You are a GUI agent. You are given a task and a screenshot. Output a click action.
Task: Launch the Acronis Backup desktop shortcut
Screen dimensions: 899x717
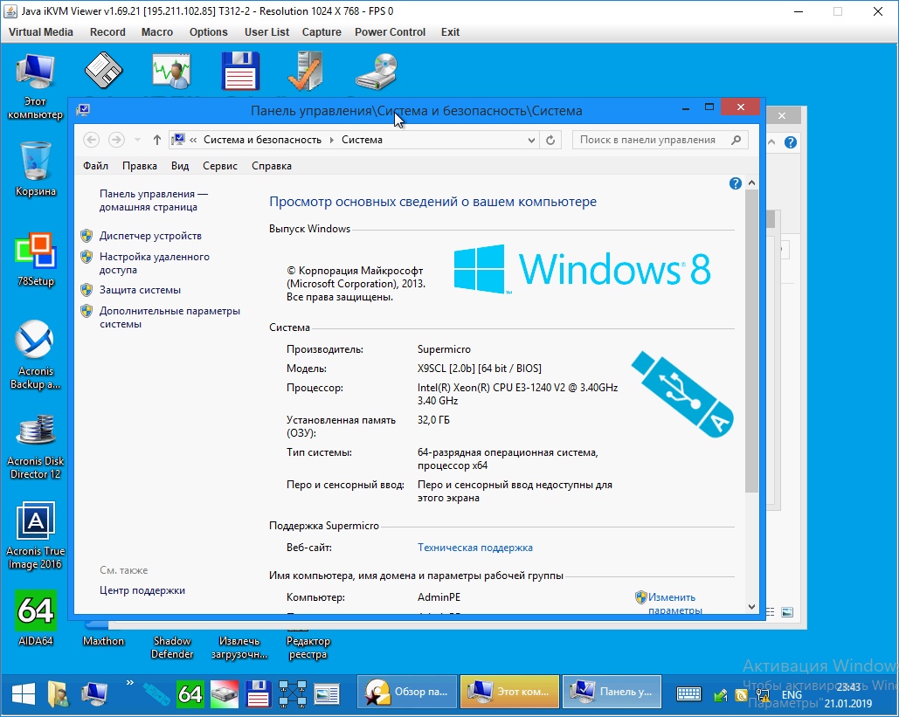point(36,355)
